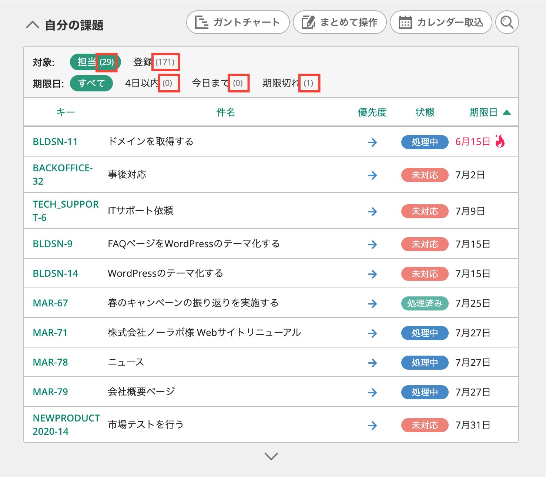Click the まとめて操作 button
The image size is (546, 477).
tap(340, 22)
